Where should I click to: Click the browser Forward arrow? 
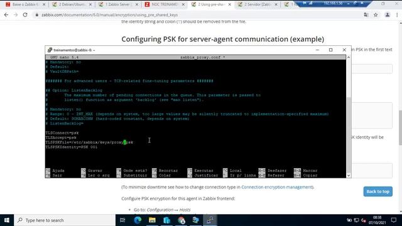(16, 15)
